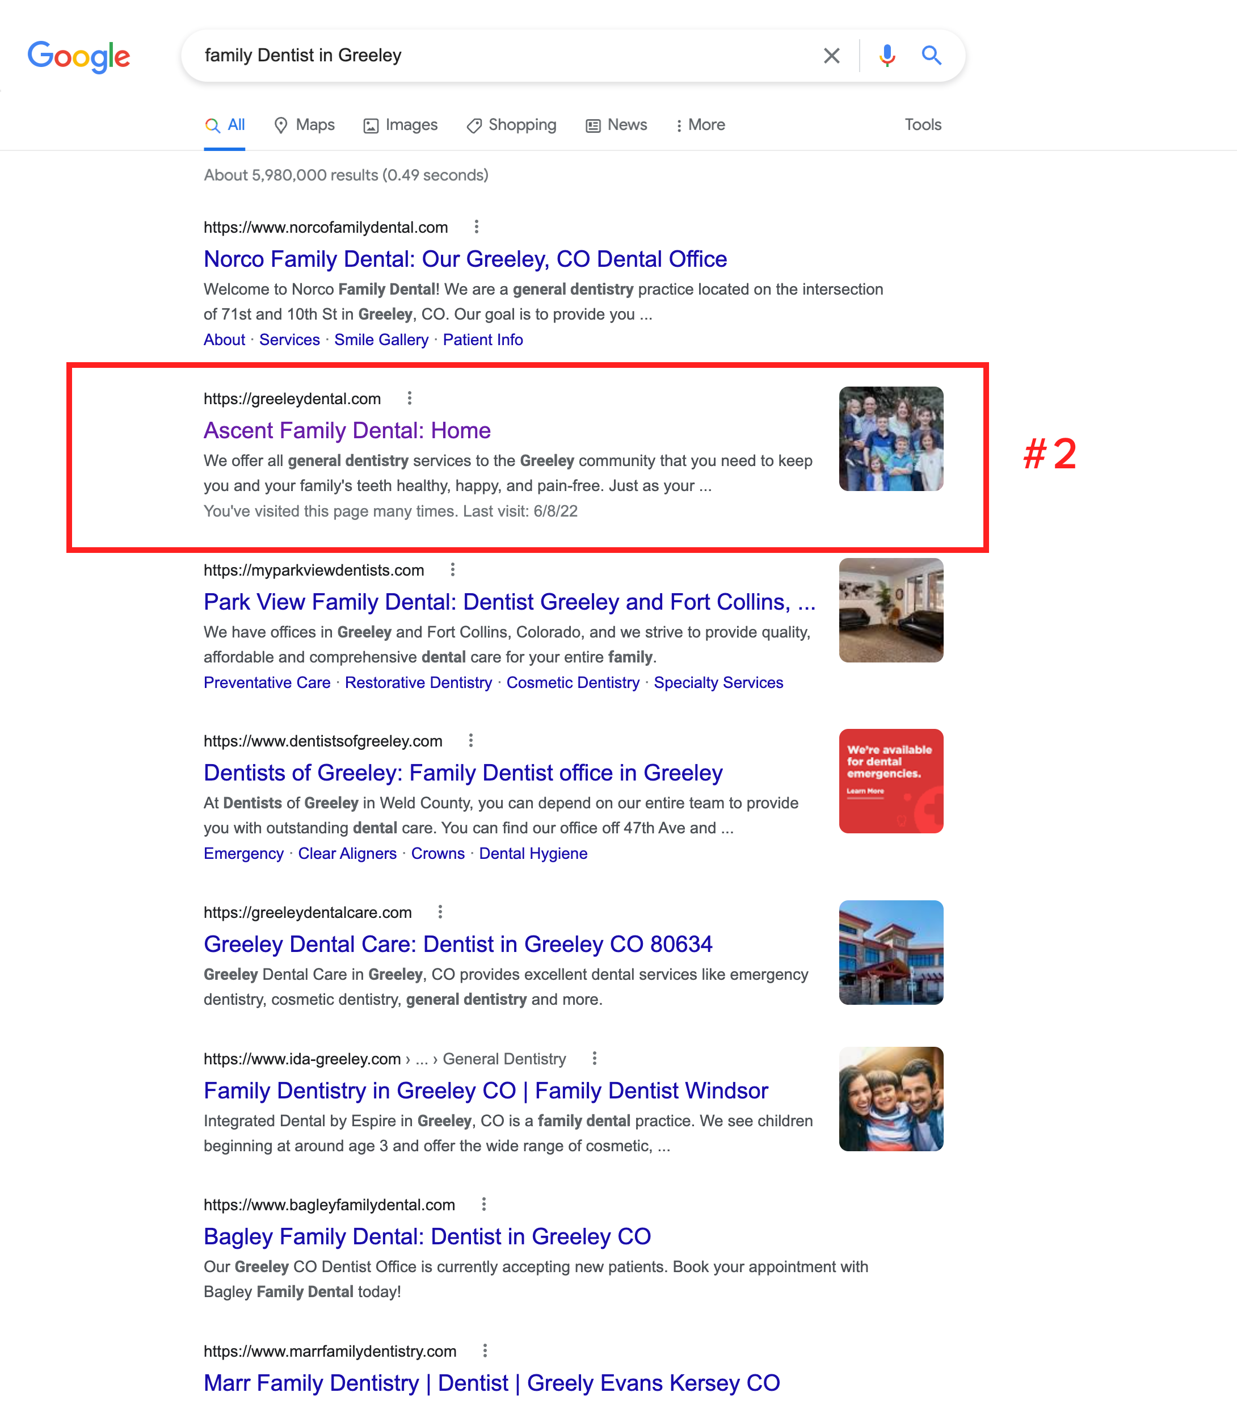Click the https://www.marrfamilydentistry.com URL text
This screenshot has width=1237, height=1401.
tap(330, 1351)
